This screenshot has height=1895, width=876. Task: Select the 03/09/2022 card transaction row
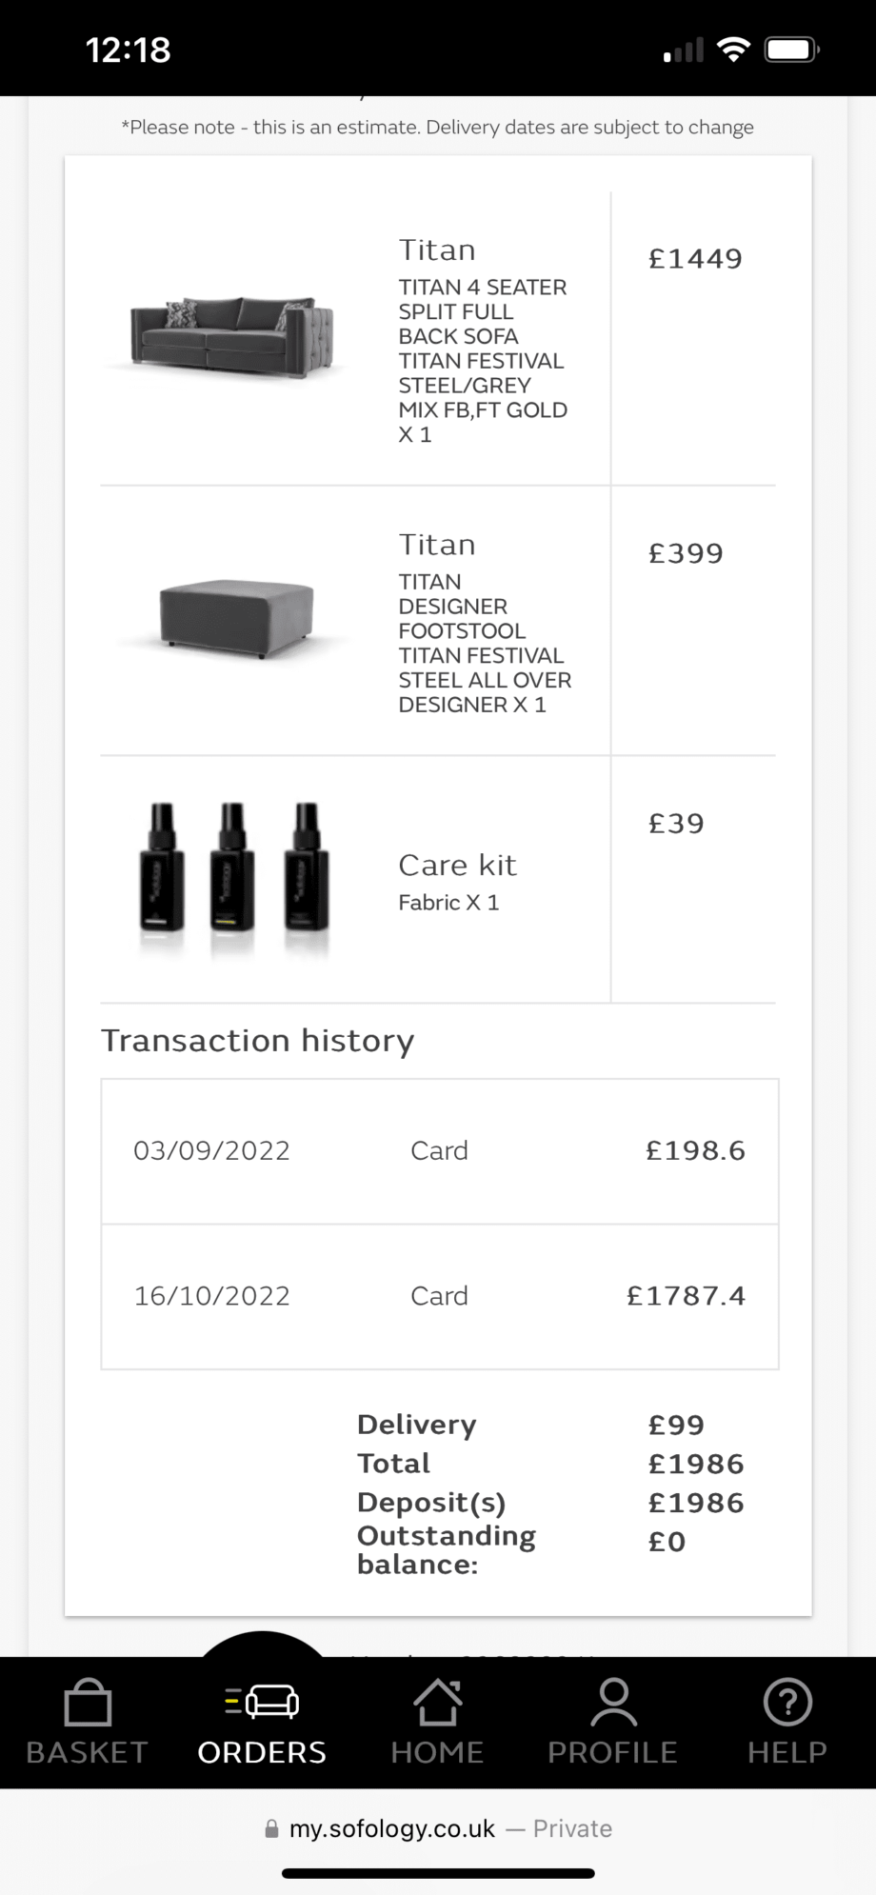440,1151
